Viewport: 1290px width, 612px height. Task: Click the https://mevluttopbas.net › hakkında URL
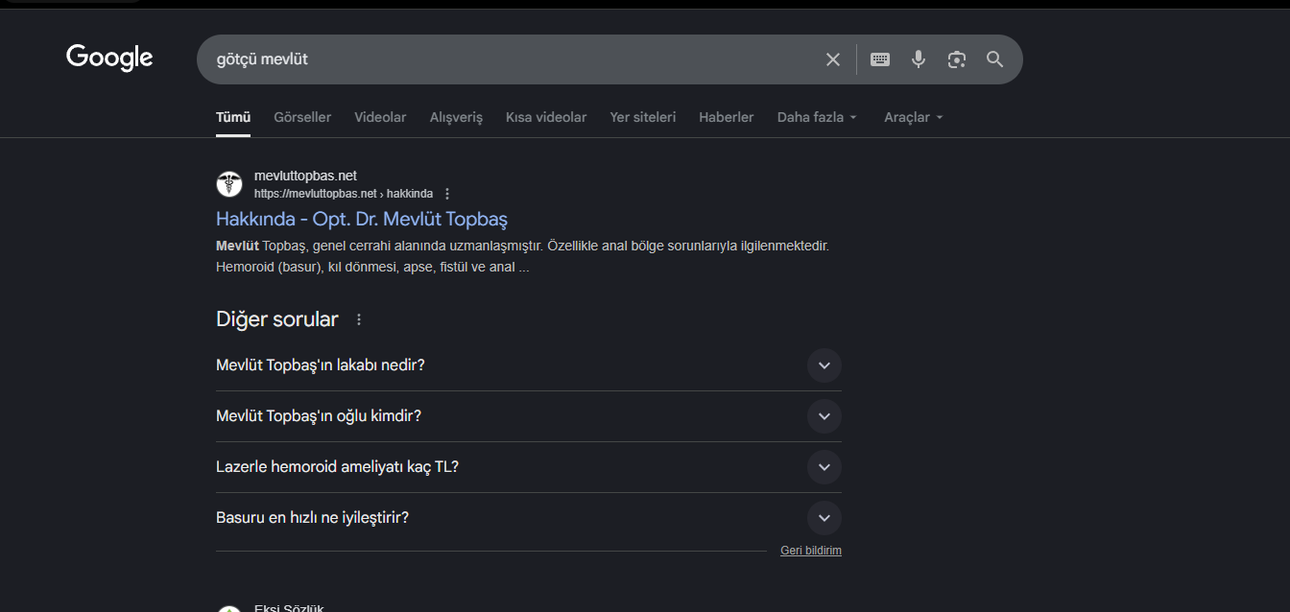[x=344, y=194]
